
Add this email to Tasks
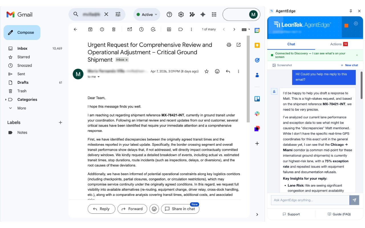tap(153, 29)
